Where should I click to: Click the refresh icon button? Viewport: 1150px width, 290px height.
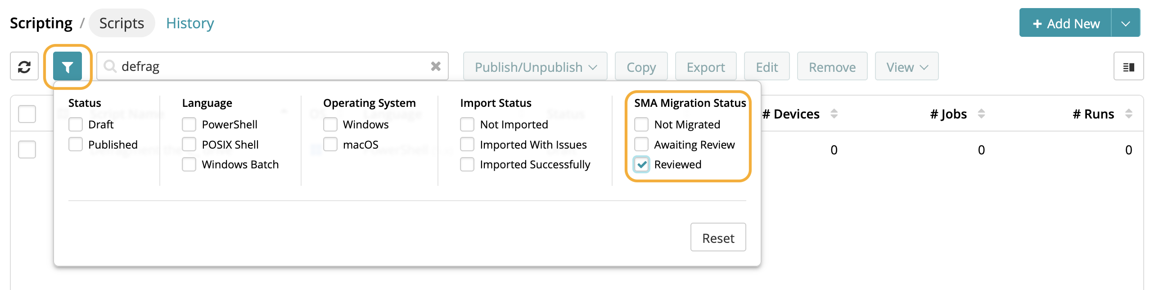pyautogui.click(x=24, y=67)
